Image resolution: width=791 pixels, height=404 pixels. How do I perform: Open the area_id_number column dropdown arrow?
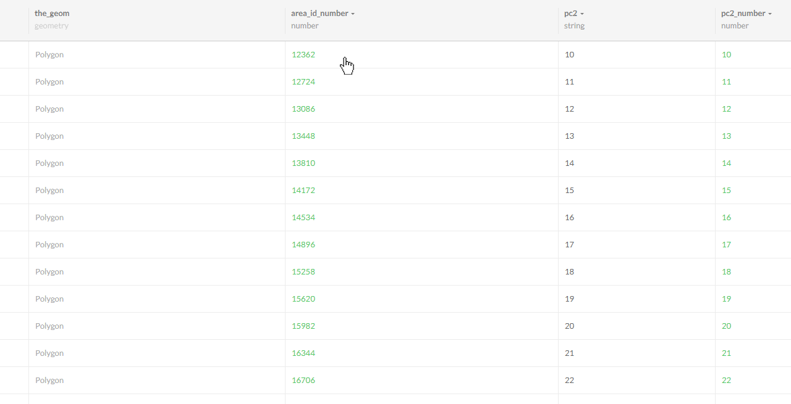[x=353, y=14]
